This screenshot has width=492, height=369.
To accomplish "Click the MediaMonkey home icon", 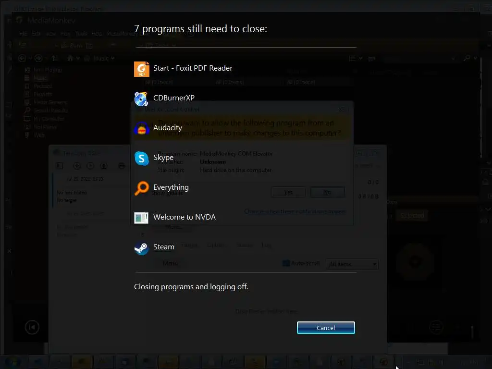I will click(x=70, y=58).
